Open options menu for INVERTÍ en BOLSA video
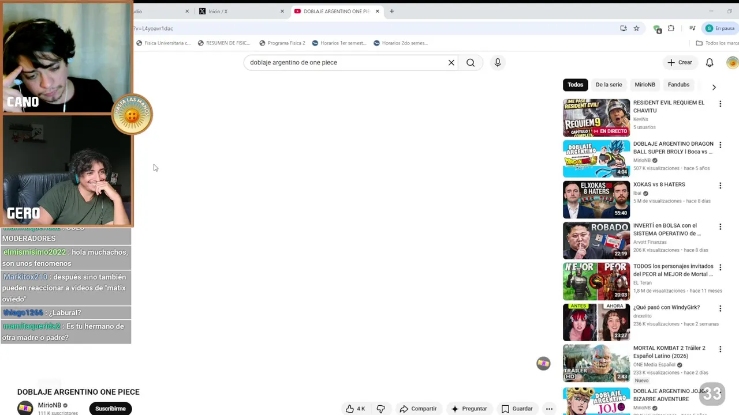The height and width of the screenshot is (415, 739). coord(720,227)
